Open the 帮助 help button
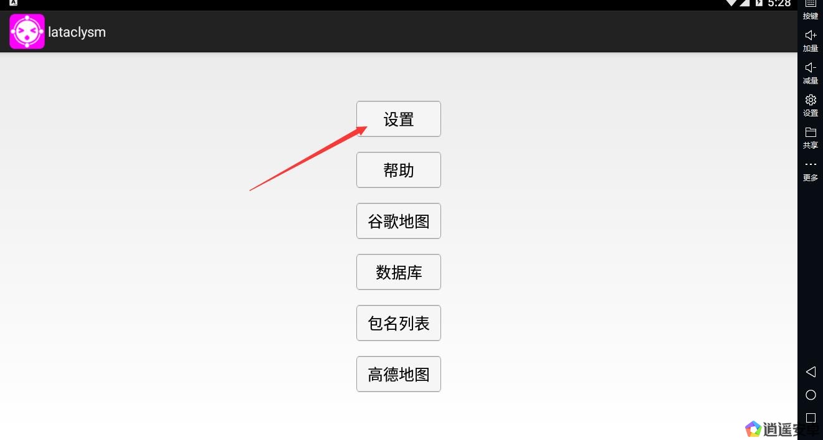The image size is (823, 440). [x=399, y=170]
